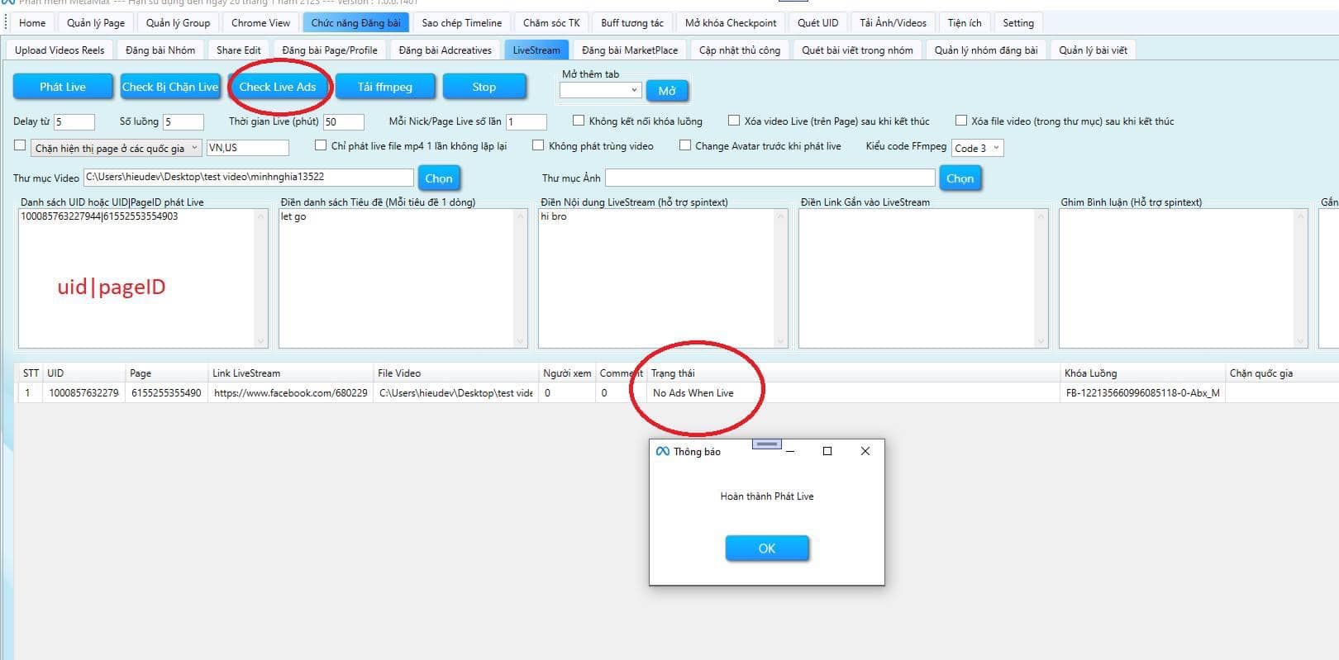Check Change Avatar trước khi phát live
This screenshot has width=1339, height=660.
tap(684, 145)
